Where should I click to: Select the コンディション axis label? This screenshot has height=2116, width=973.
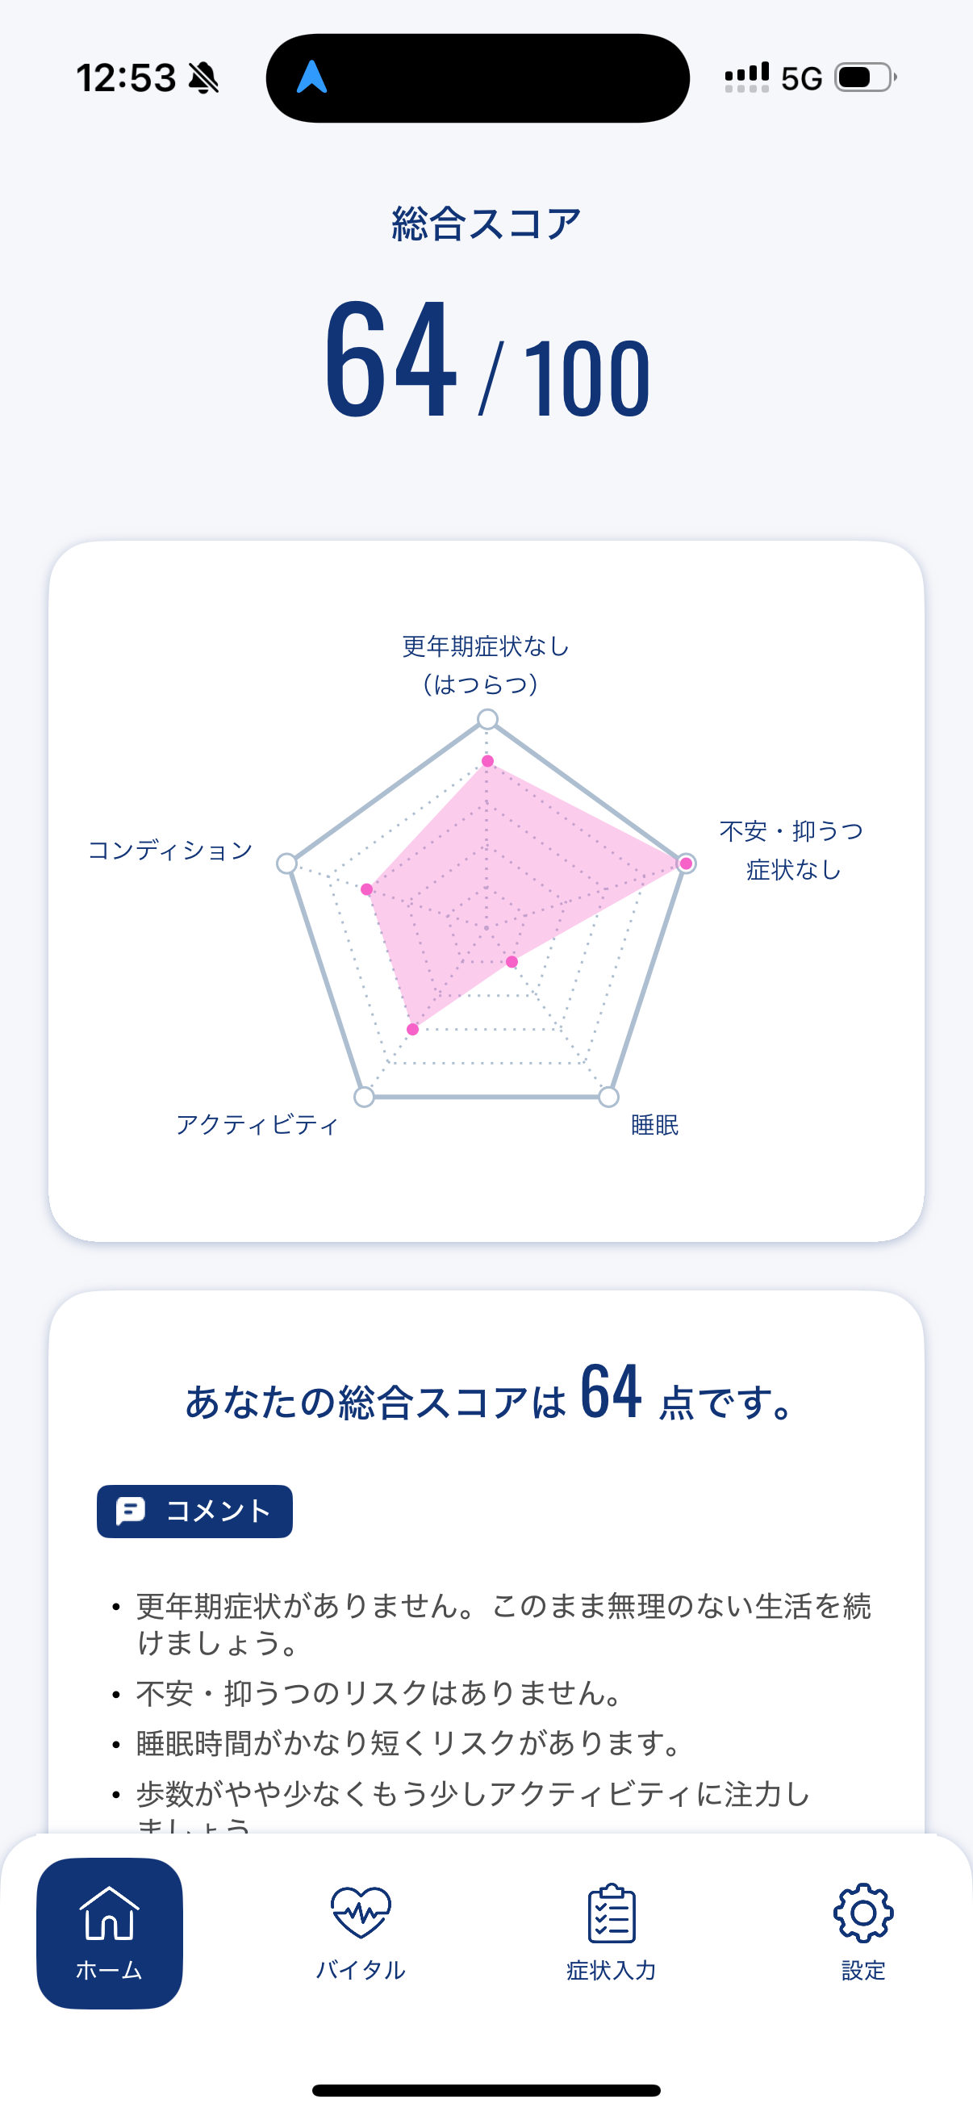click(x=170, y=850)
